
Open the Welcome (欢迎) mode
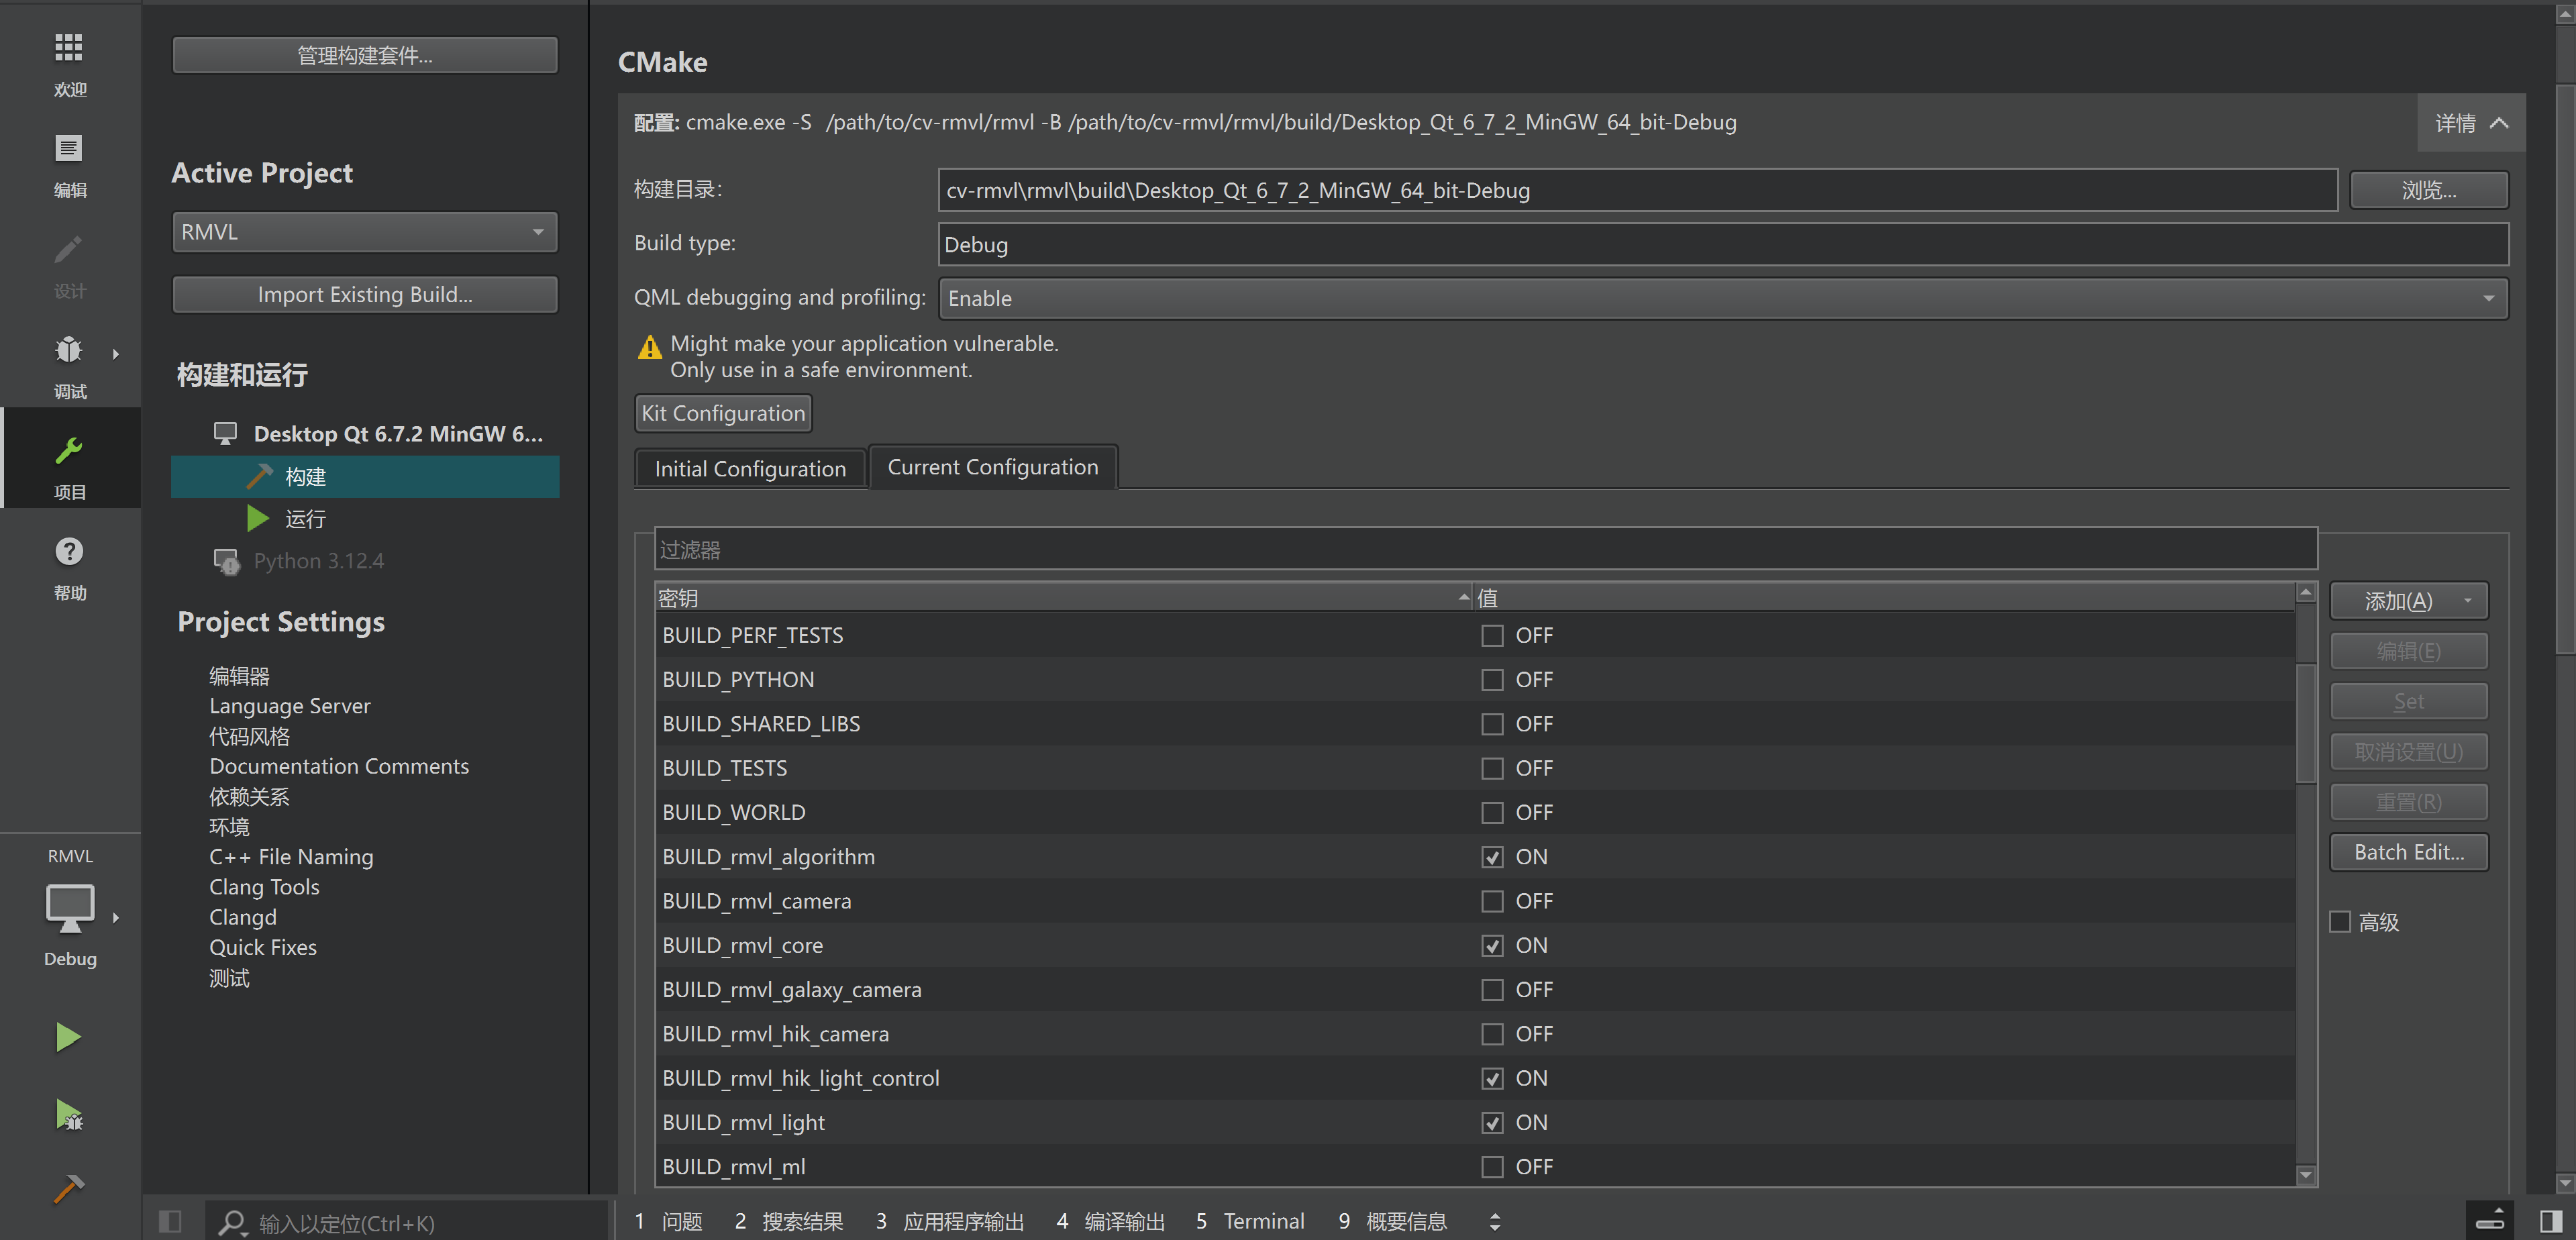click(69, 64)
